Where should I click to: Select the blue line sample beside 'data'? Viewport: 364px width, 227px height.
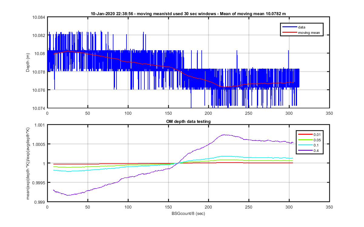pos(289,27)
